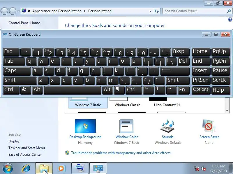Click the Show desktop strip
The height and width of the screenshot is (174, 233).
click(x=232, y=168)
